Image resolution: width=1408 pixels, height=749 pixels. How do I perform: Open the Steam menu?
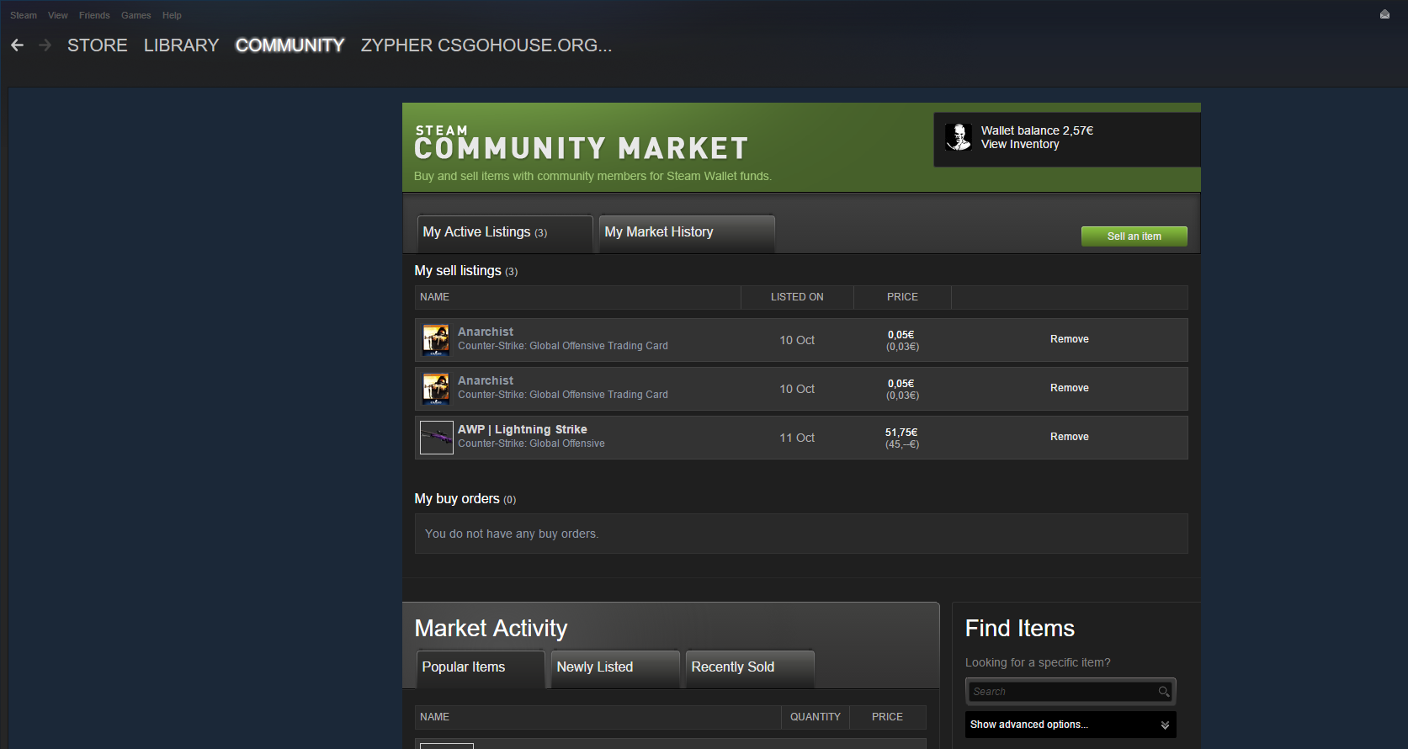[x=24, y=15]
